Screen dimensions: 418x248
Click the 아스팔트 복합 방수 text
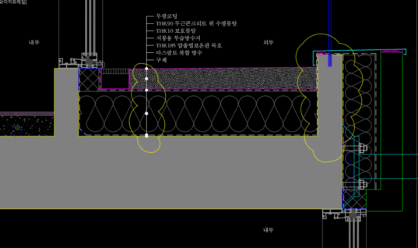[x=179, y=53]
